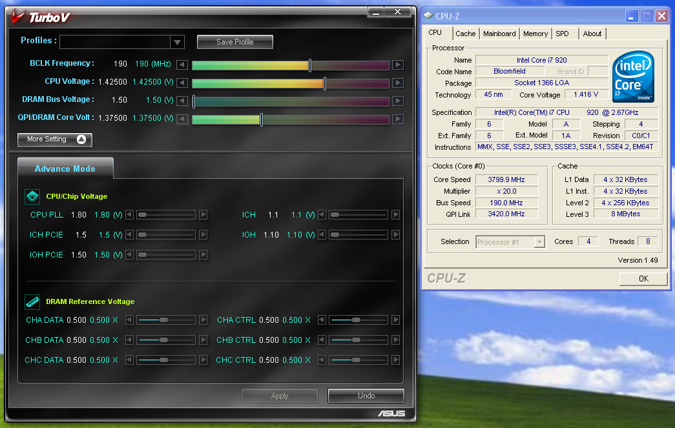Decrease CHA CTRL reference voltage arrow
The width and height of the screenshot is (675, 428).
(322, 320)
